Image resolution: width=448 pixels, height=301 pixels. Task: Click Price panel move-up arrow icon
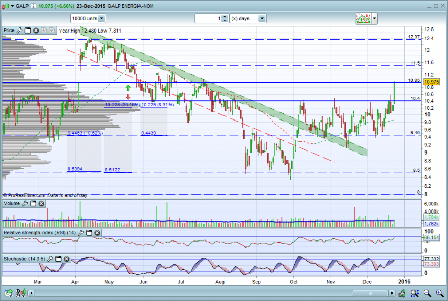(52, 30)
